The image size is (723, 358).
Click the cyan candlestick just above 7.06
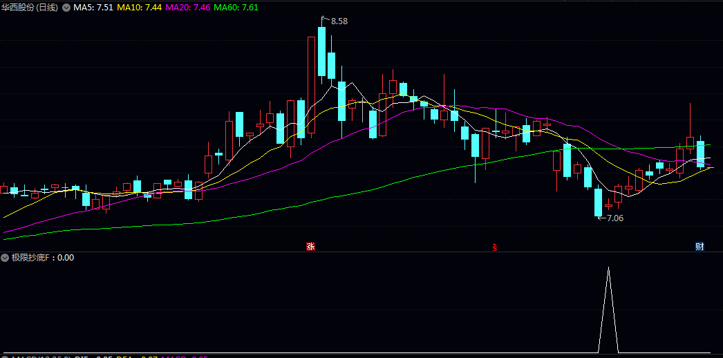pyautogui.click(x=598, y=202)
